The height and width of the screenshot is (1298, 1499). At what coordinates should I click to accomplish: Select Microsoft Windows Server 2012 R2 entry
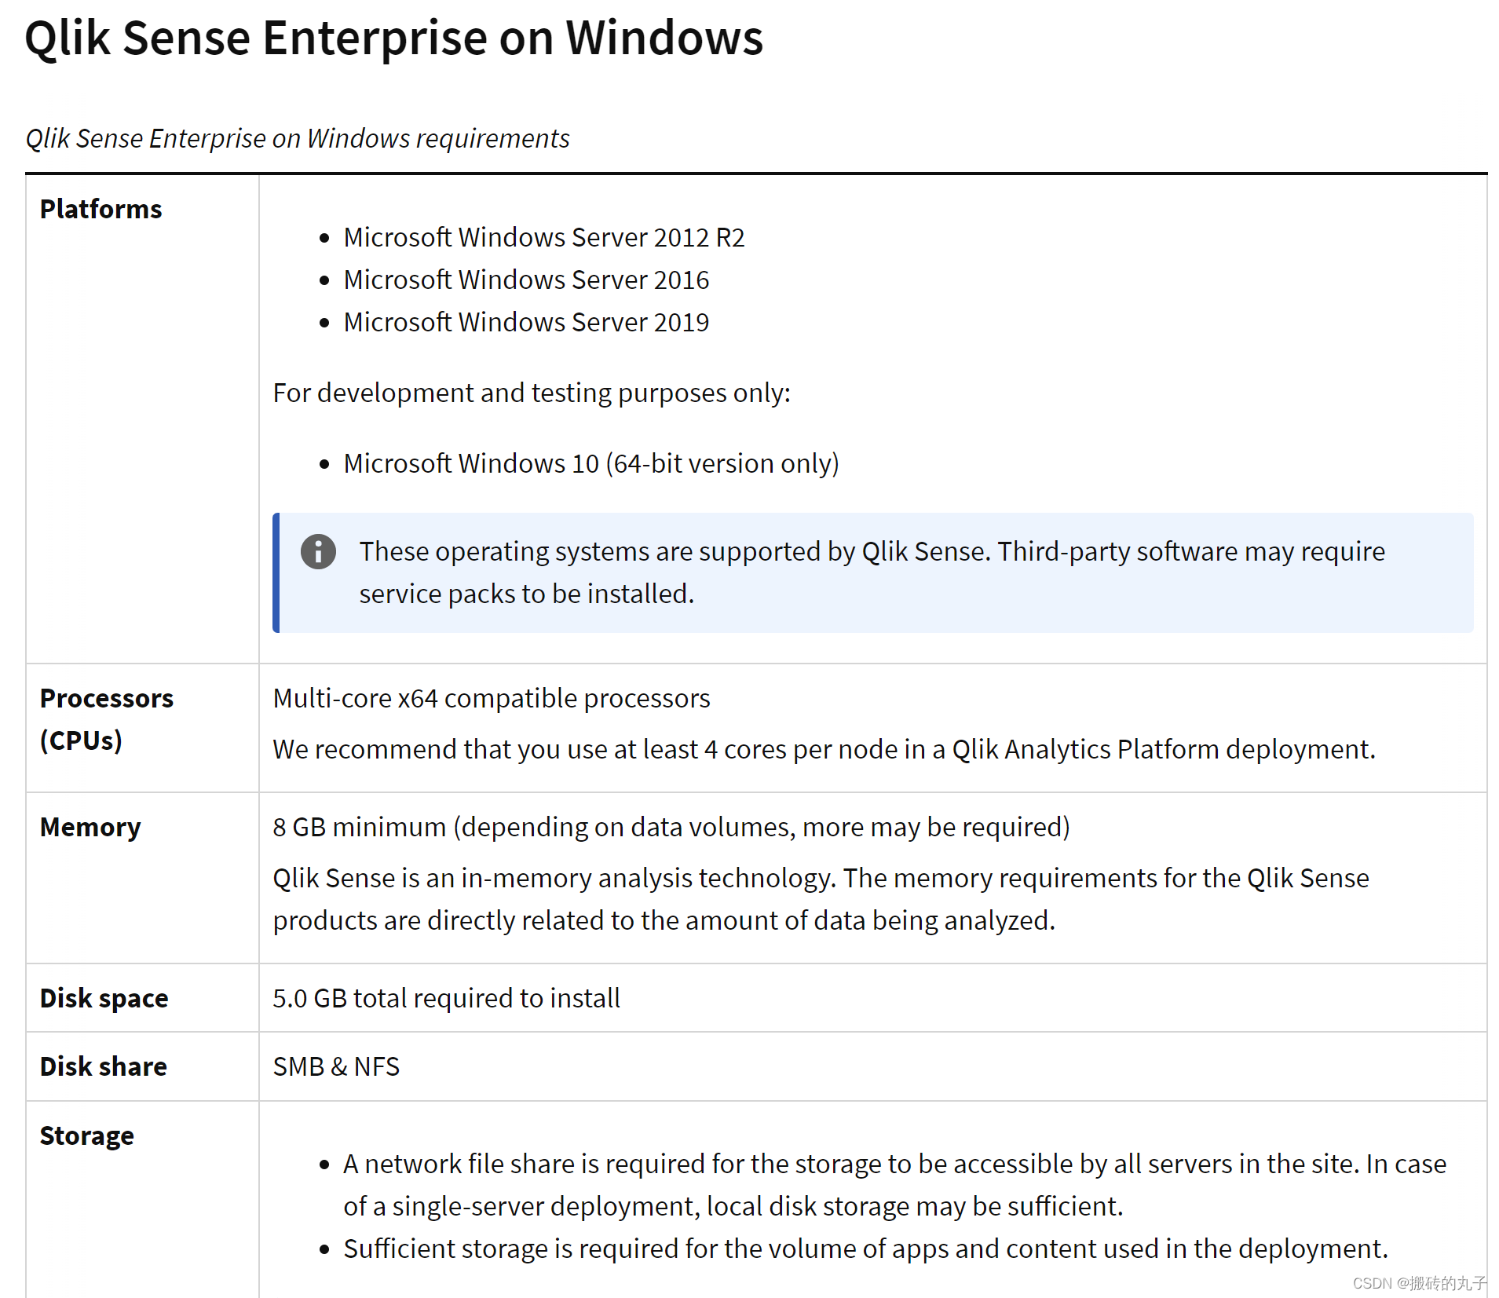pos(543,237)
